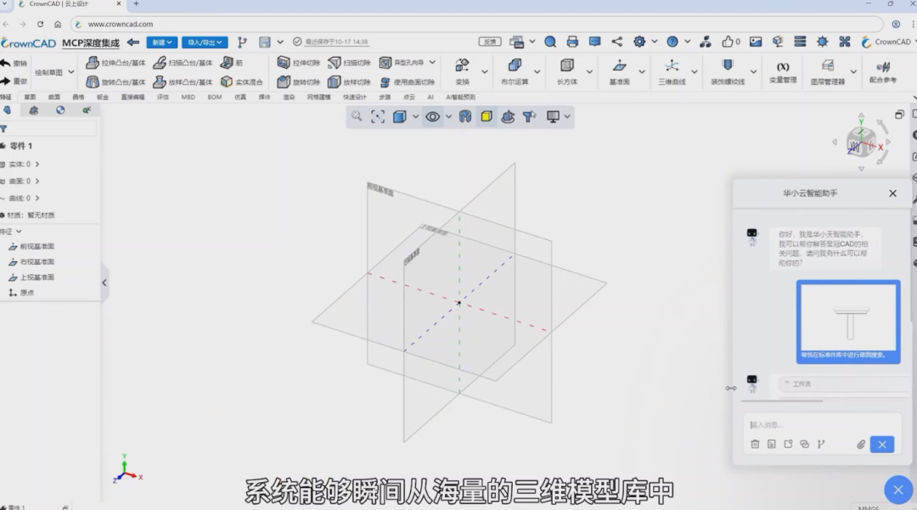Expand the 曲线: 0 tree chevron
The width and height of the screenshot is (917, 510).
37,198
